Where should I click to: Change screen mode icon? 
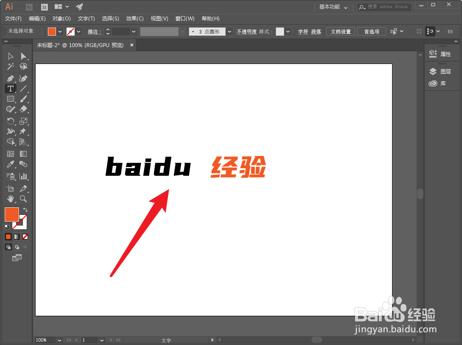(x=17, y=258)
